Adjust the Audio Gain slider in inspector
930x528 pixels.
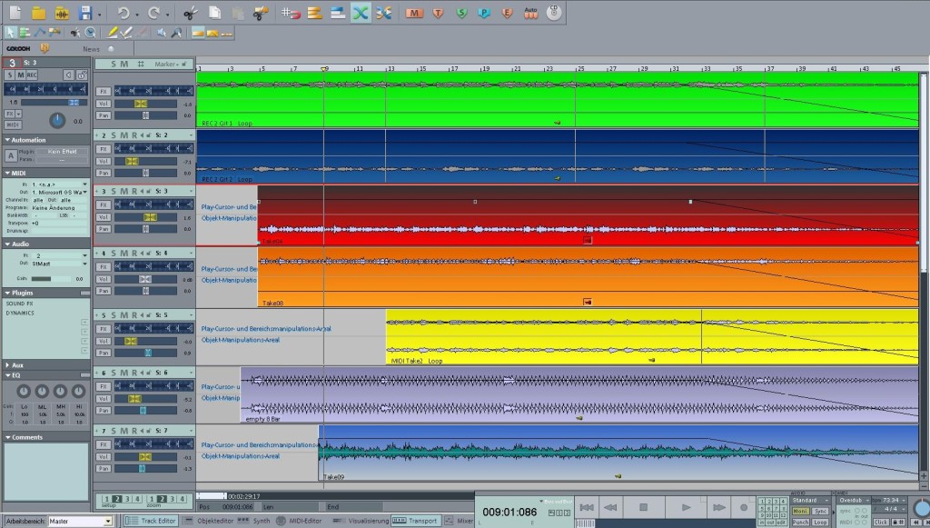[x=49, y=279]
